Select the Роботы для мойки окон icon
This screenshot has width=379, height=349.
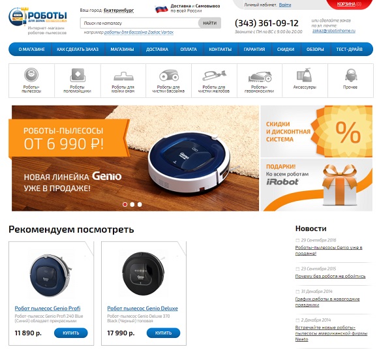coord(123,76)
